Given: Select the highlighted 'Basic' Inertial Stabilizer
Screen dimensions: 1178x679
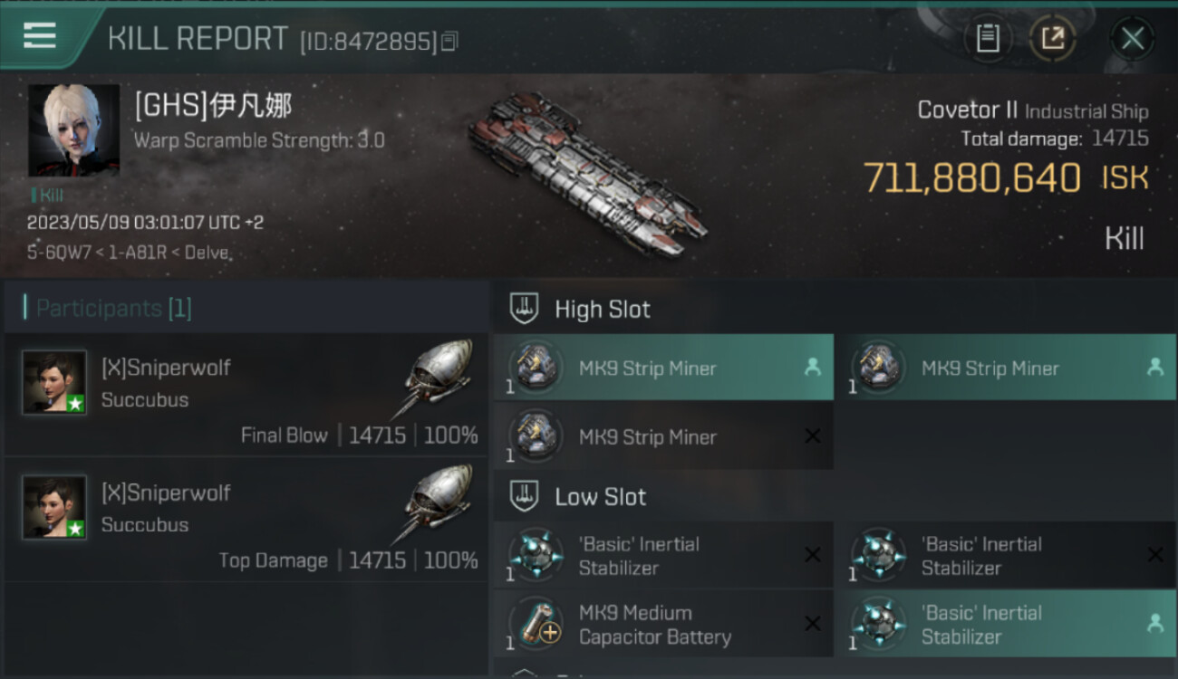Looking at the screenshot, I should click(x=1006, y=625).
